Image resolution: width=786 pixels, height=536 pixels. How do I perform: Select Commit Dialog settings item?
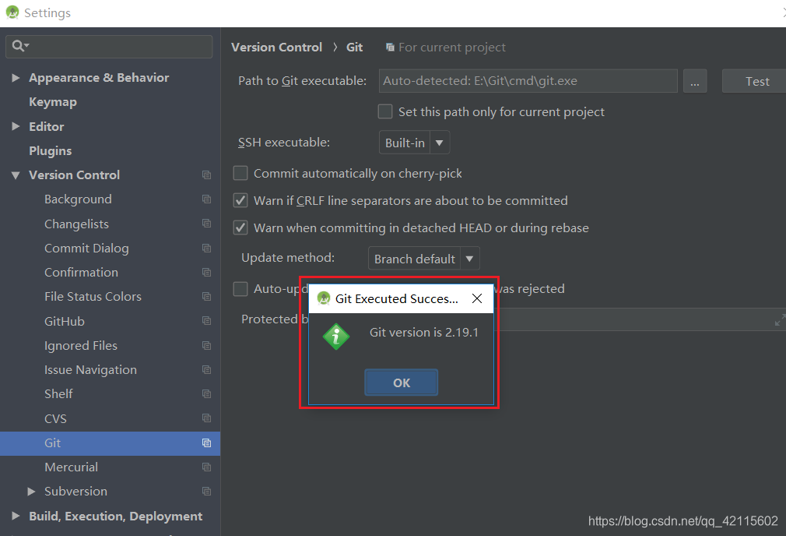pos(86,249)
